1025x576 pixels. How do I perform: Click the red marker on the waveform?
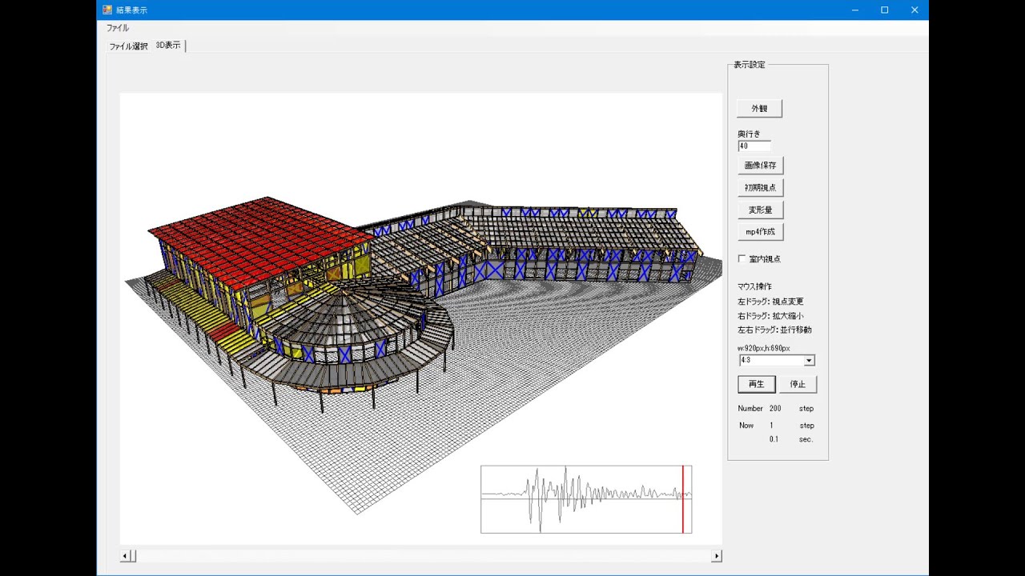[683, 499]
